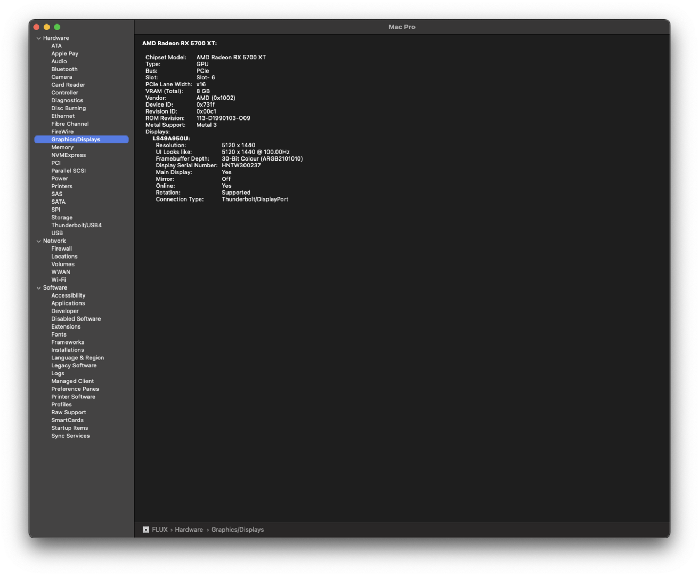
Task: Select Frameworks in the sidebar
Action: pos(68,342)
